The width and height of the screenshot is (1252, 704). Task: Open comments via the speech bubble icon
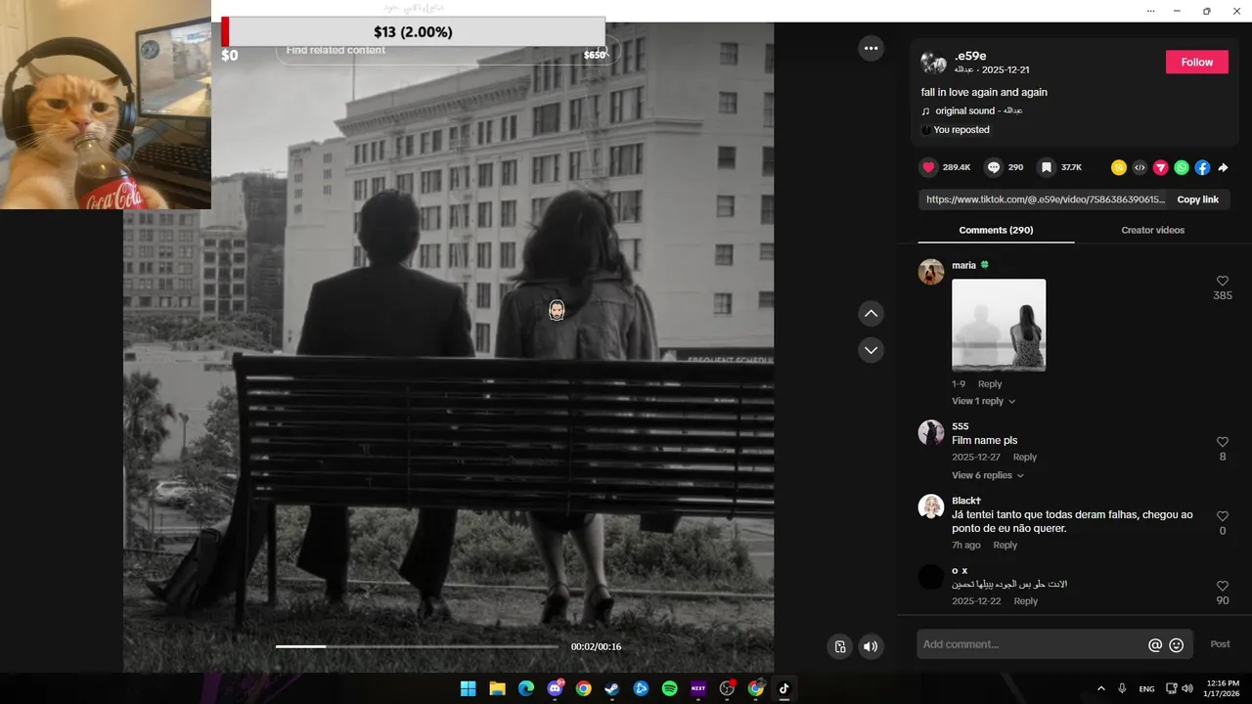tap(994, 167)
